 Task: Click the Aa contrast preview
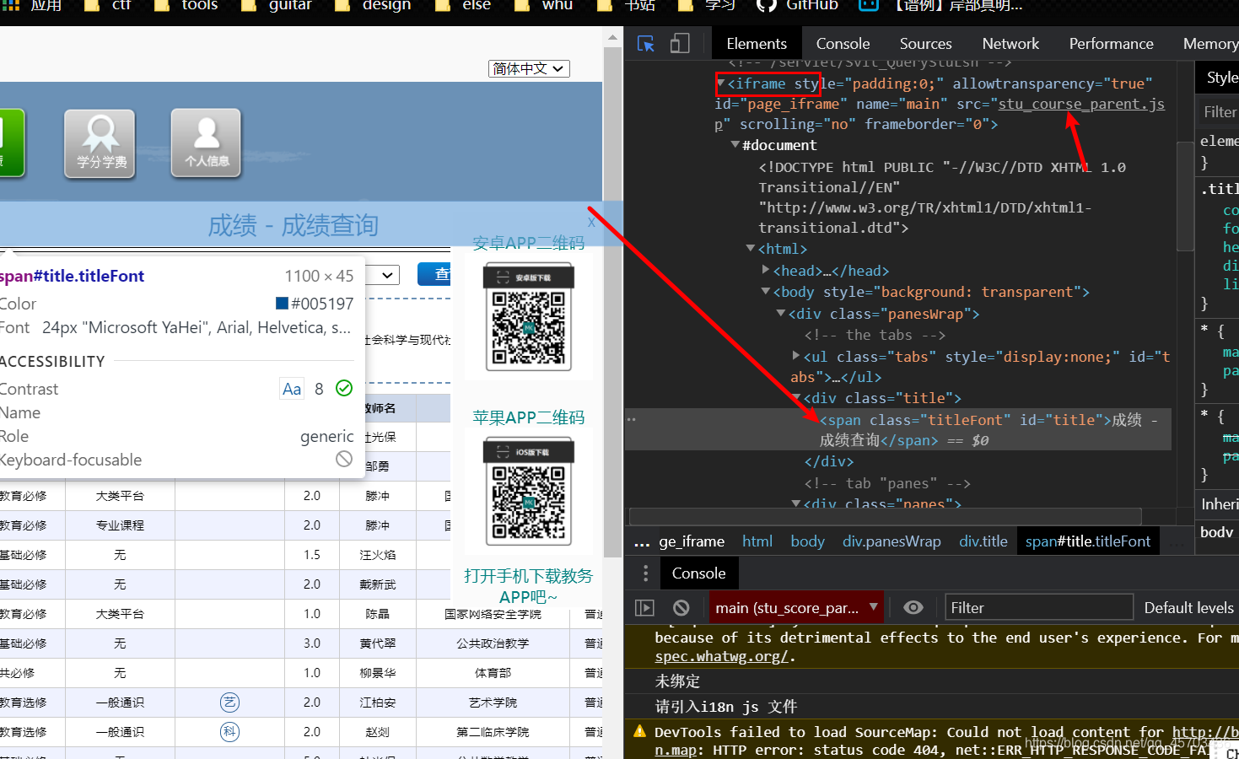(292, 389)
